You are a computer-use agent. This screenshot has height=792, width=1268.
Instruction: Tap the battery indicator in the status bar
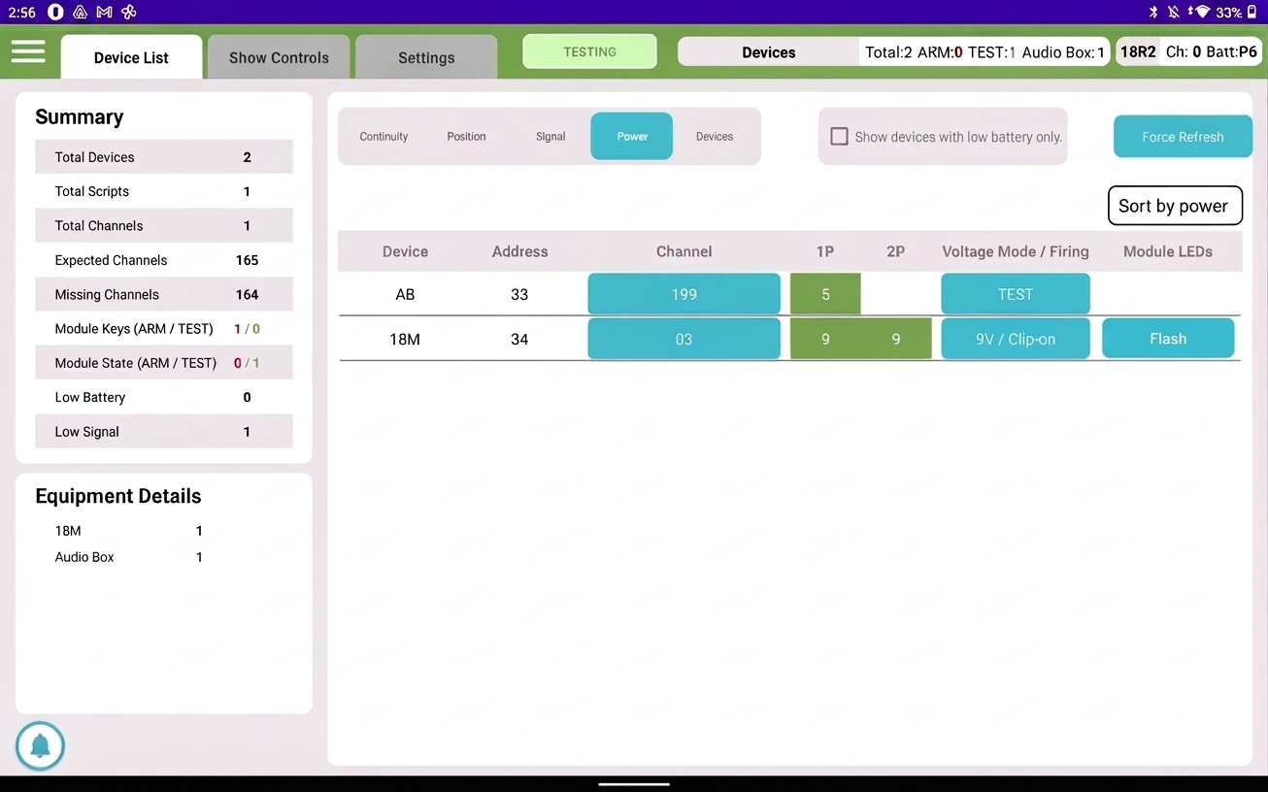tap(1252, 12)
